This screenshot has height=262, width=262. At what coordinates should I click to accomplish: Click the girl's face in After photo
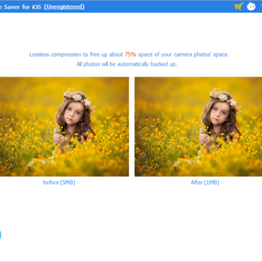219,114
